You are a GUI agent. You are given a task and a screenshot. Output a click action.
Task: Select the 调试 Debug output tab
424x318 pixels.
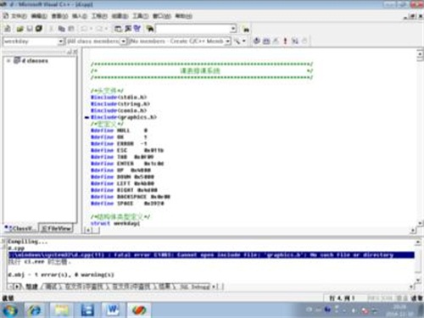51,287
